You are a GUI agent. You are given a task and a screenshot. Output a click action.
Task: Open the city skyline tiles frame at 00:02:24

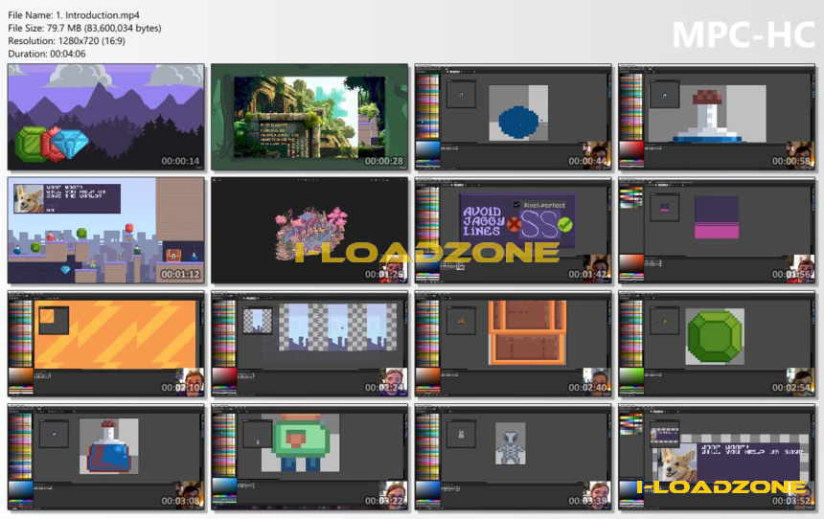point(309,344)
